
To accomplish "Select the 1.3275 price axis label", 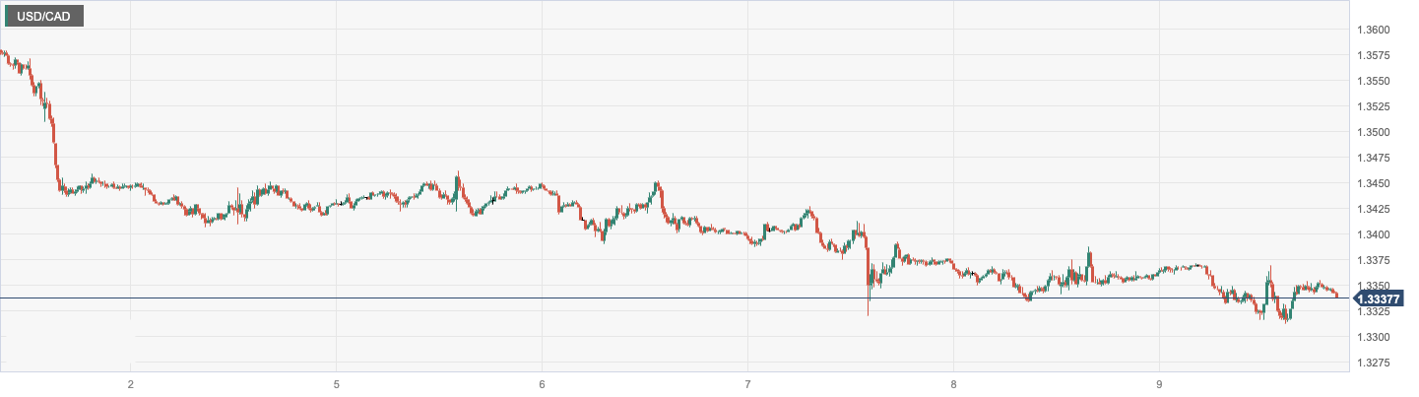I will coord(1373,363).
